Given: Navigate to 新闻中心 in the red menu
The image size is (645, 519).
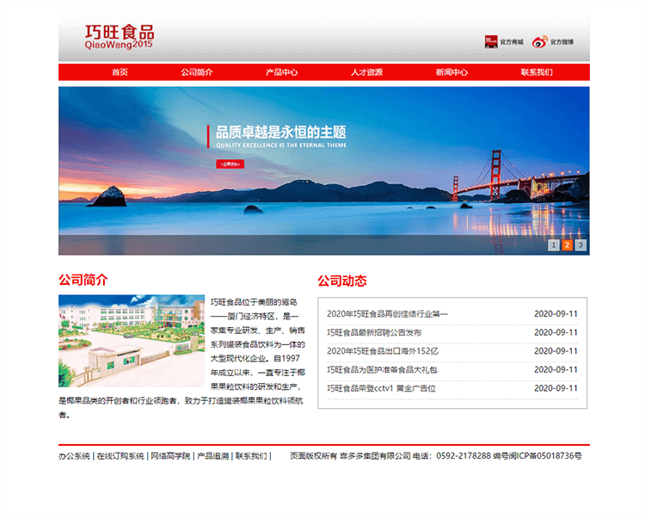Looking at the screenshot, I should [451, 72].
